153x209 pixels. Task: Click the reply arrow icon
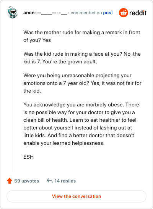point(50,181)
